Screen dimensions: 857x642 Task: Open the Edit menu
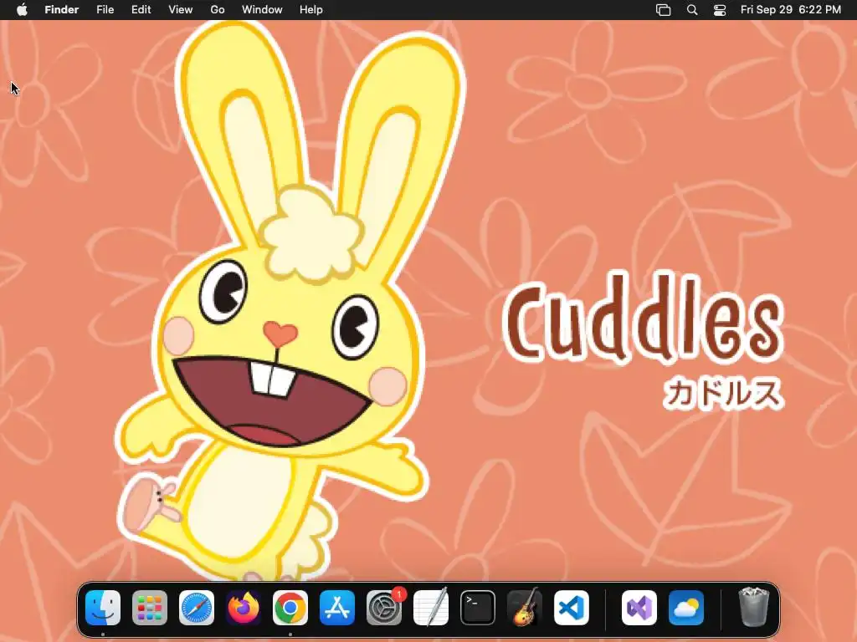pos(141,10)
